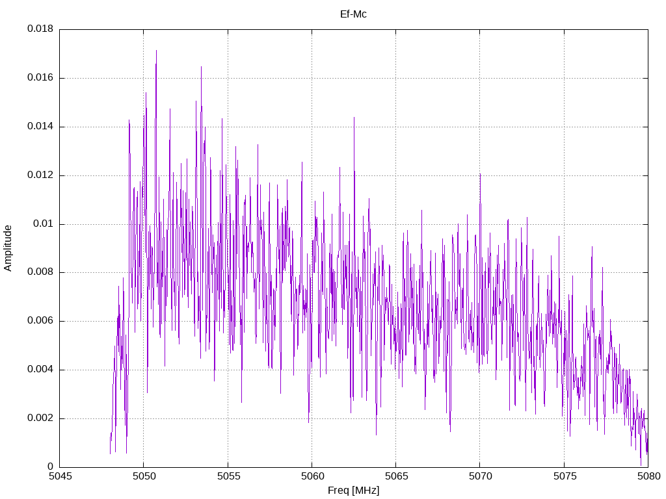Image resolution: width=666 pixels, height=499 pixels.
Task: Click the y-axis tick 0.012
Action: [40, 175]
